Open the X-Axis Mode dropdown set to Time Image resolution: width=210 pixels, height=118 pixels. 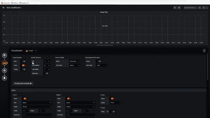point(115,103)
